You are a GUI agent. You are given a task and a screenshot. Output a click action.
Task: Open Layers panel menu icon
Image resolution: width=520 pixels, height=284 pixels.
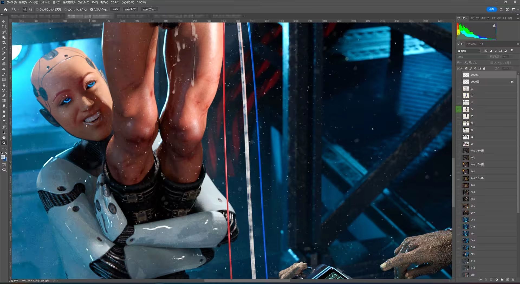518,44
